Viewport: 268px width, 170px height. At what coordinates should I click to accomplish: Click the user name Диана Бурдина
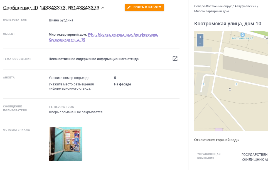(x=61, y=20)
